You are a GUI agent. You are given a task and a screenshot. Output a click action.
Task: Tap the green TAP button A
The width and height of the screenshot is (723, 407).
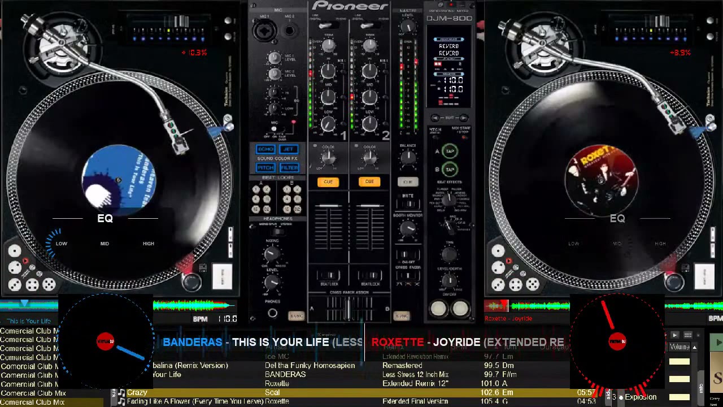450,151
